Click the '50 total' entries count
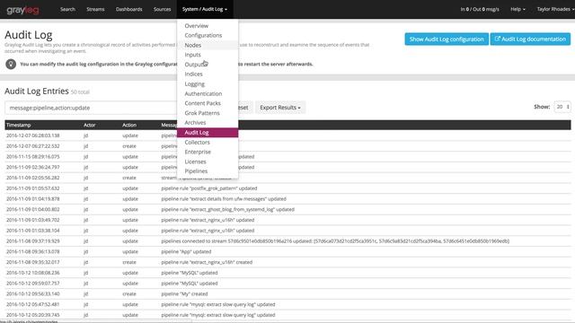This screenshot has width=575, height=323. coord(80,92)
